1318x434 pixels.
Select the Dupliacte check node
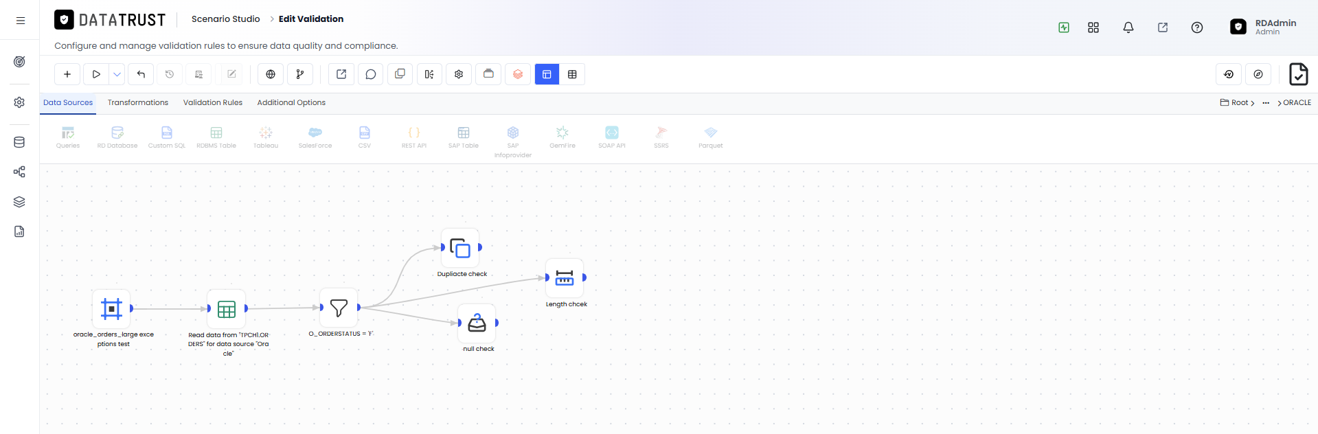tap(460, 248)
